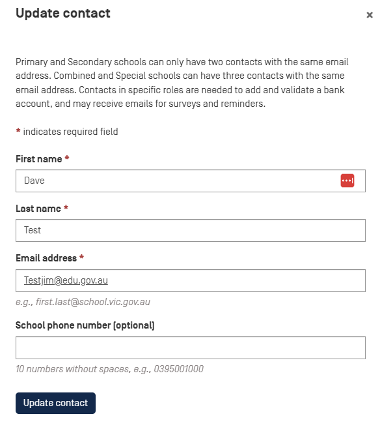The width and height of the screenshot is (380, 427).
Task: Focus the empty School phone number field
Action: pos(190,347)
